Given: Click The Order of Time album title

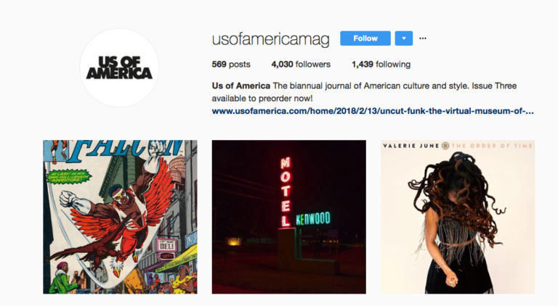Looking at the screenshot, I should [491, 146].
